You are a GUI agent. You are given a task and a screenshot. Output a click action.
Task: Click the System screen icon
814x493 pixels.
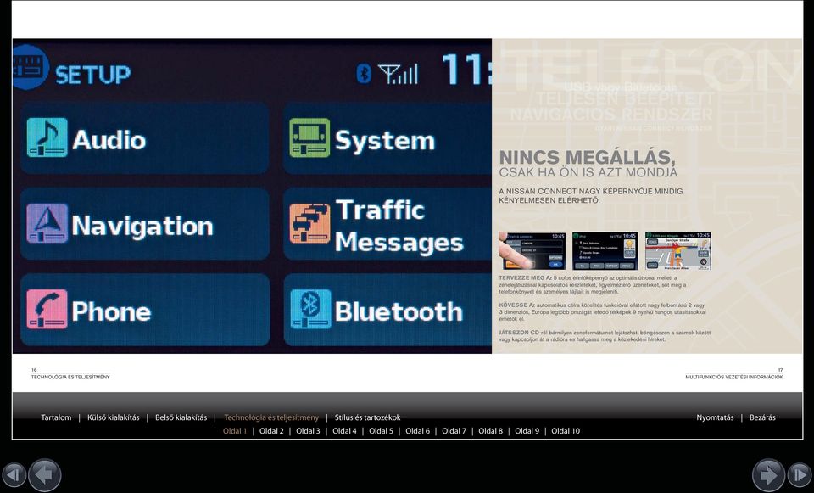[x=309, y=137]
